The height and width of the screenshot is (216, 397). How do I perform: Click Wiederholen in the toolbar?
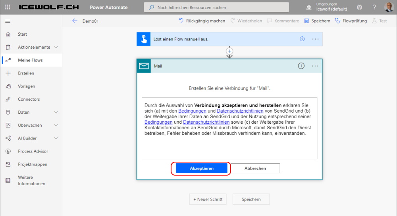[246, 21]
